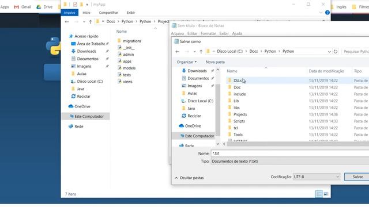The image size is (369, 207).
Task: Open Compartilhar tab in Explorer
Action: 108,13
